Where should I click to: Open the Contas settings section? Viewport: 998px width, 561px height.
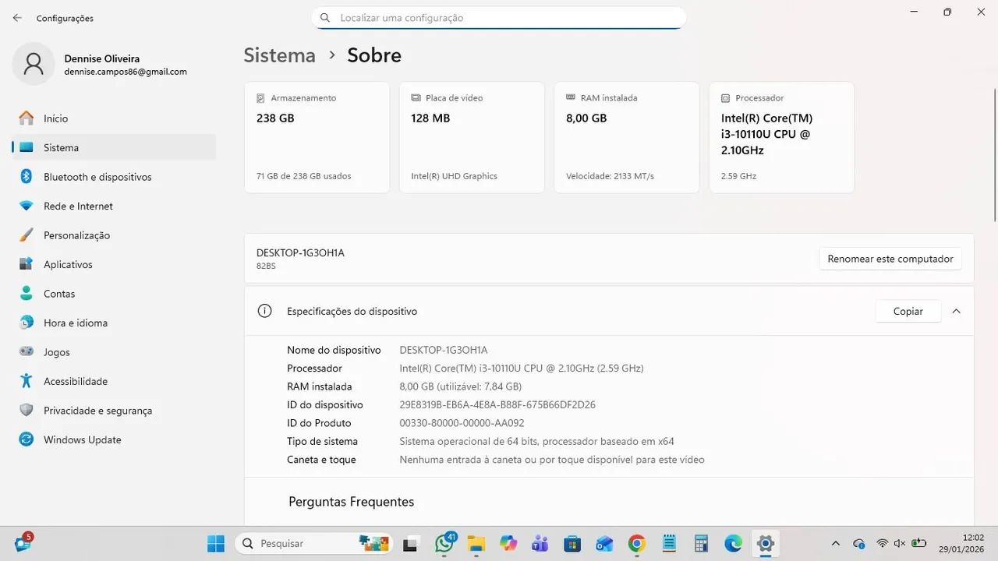(58, 294)
